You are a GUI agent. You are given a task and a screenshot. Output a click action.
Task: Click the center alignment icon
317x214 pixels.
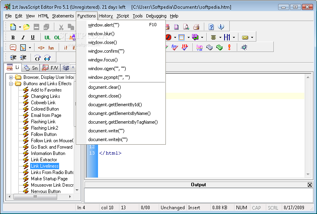213,37
